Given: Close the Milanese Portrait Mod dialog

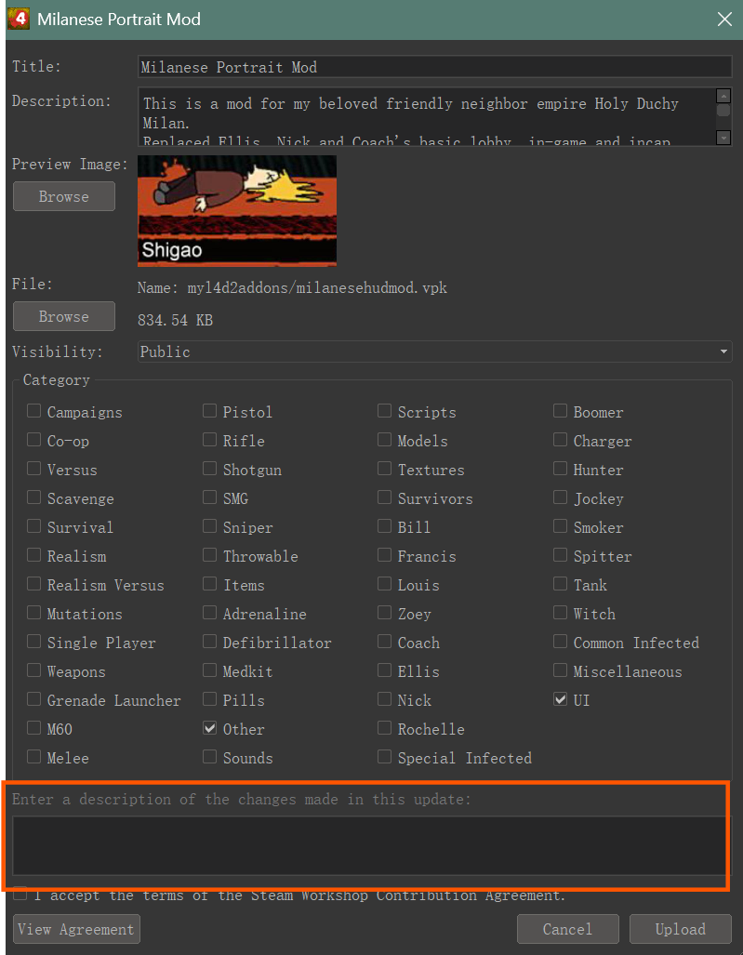Looking at the screenshot, I should pyautogui.click(x=724, y=20).
